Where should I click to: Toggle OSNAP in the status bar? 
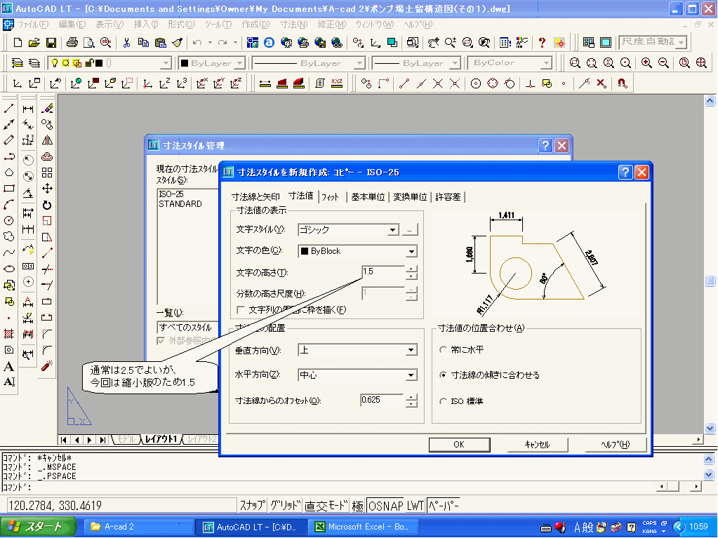click(x=386, y=506)
